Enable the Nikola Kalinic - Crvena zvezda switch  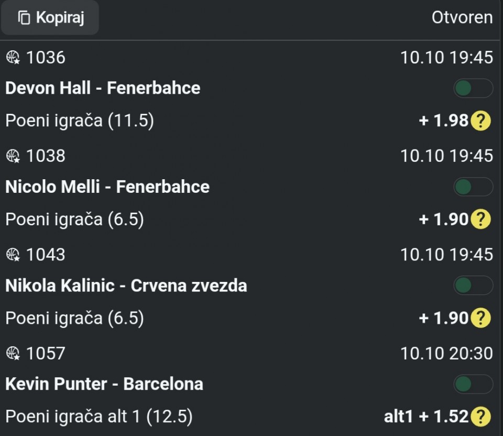click(x=473, y=286)
